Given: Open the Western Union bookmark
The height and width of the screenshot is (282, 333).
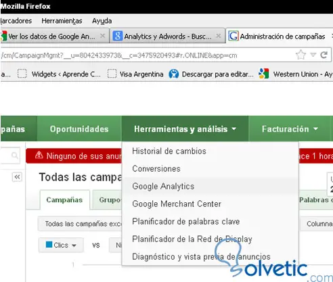Looking at the screenshot, I should [296, 74].
